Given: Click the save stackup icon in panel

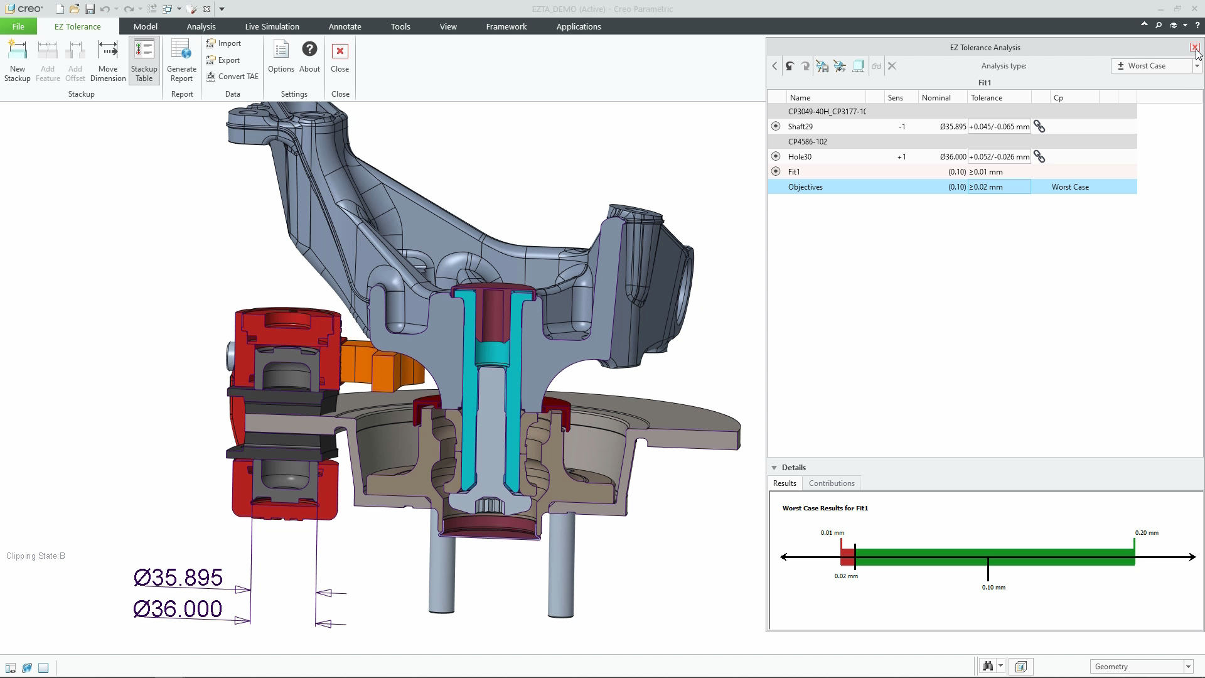Looking at the screenshot, I should coord(822,66).
